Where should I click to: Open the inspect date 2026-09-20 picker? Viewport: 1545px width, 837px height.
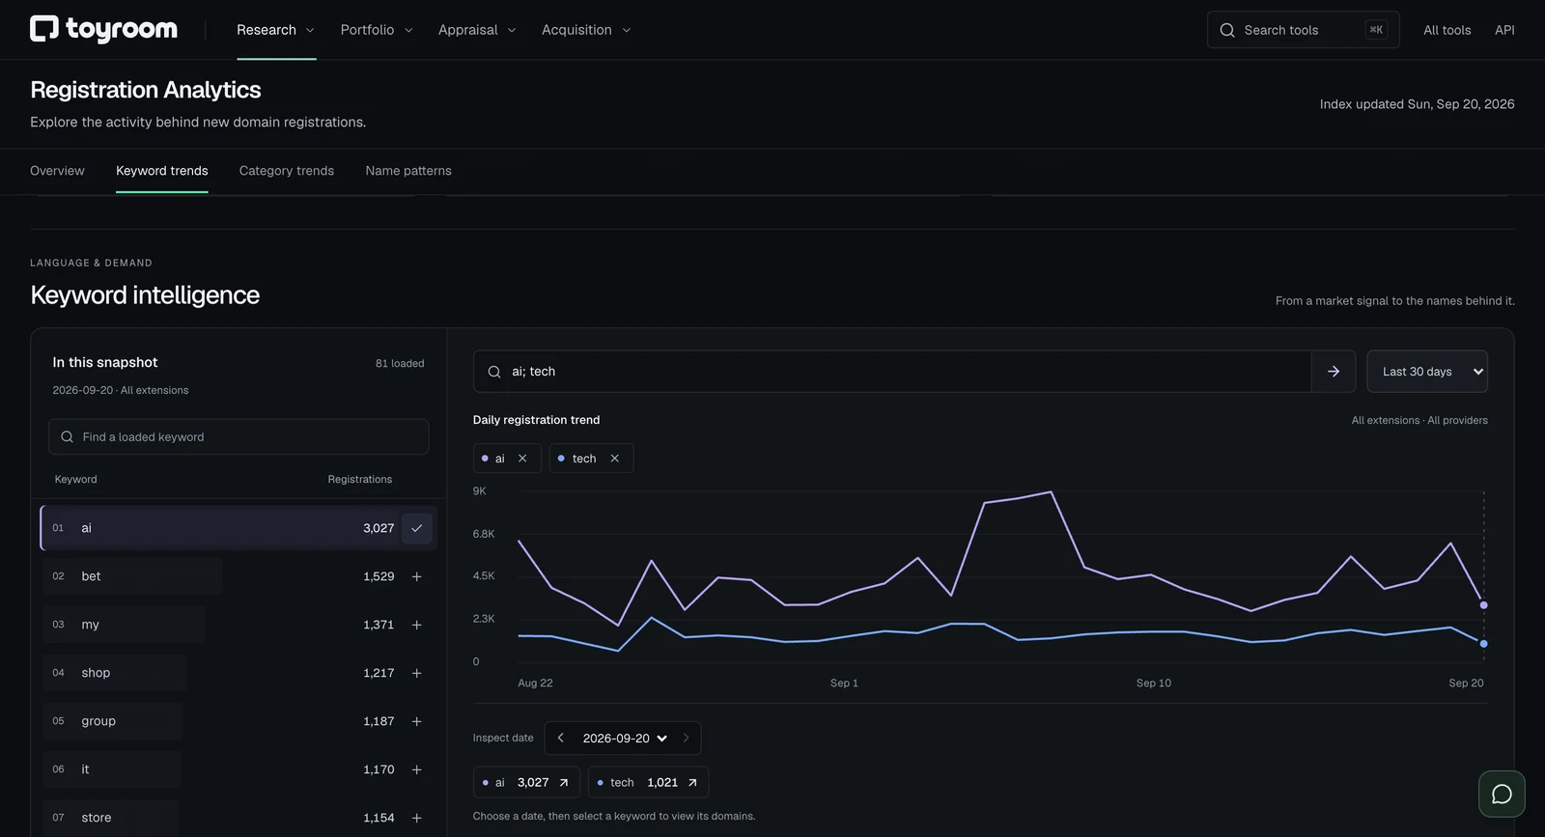625,739
